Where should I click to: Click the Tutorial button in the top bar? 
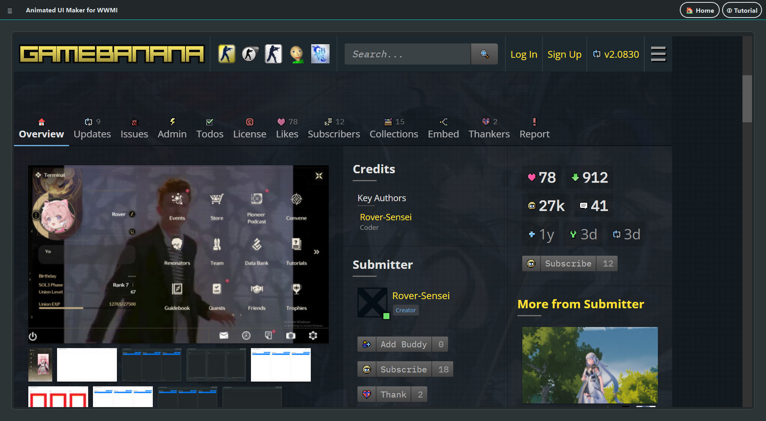click(742, 10)
